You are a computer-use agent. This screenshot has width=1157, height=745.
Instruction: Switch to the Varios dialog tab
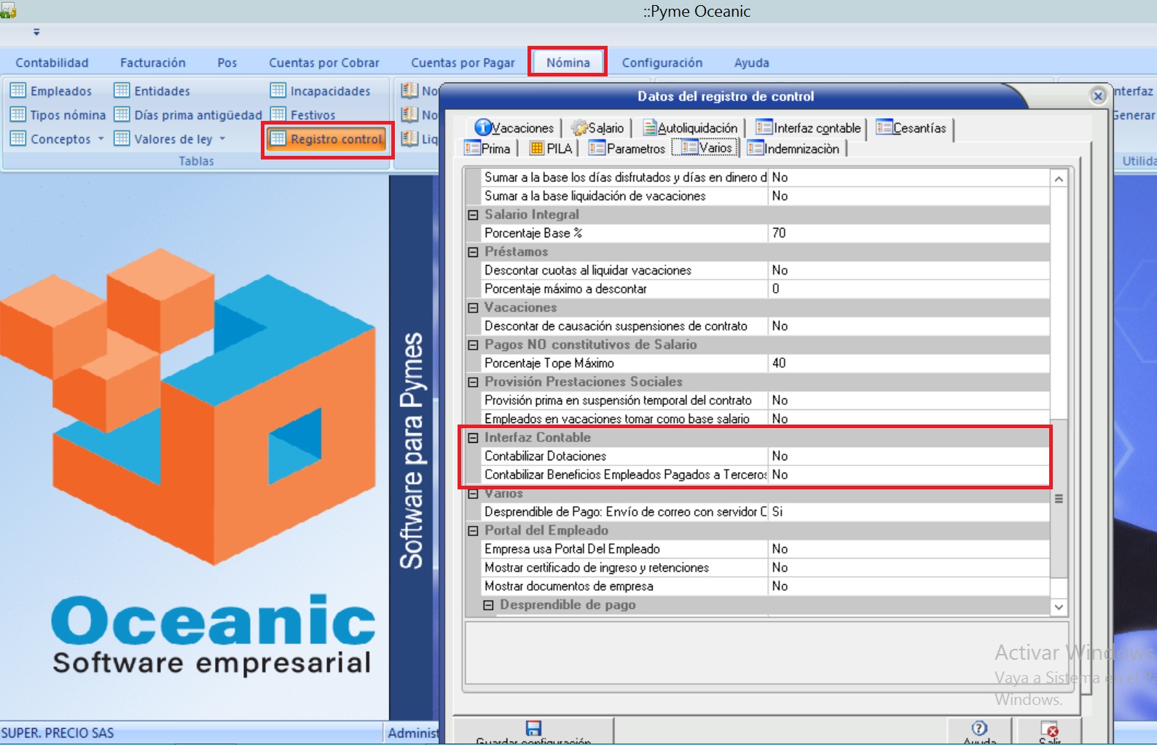pyautogui.click(x=706, y=148)
